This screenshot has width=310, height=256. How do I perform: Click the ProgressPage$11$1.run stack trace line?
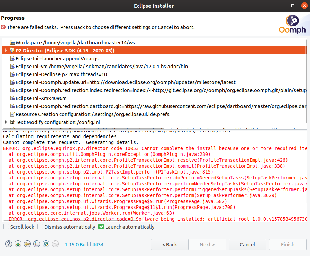coord(122,207)
